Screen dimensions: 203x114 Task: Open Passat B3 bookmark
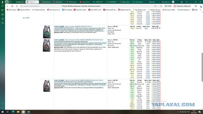(x=80, y=10)
